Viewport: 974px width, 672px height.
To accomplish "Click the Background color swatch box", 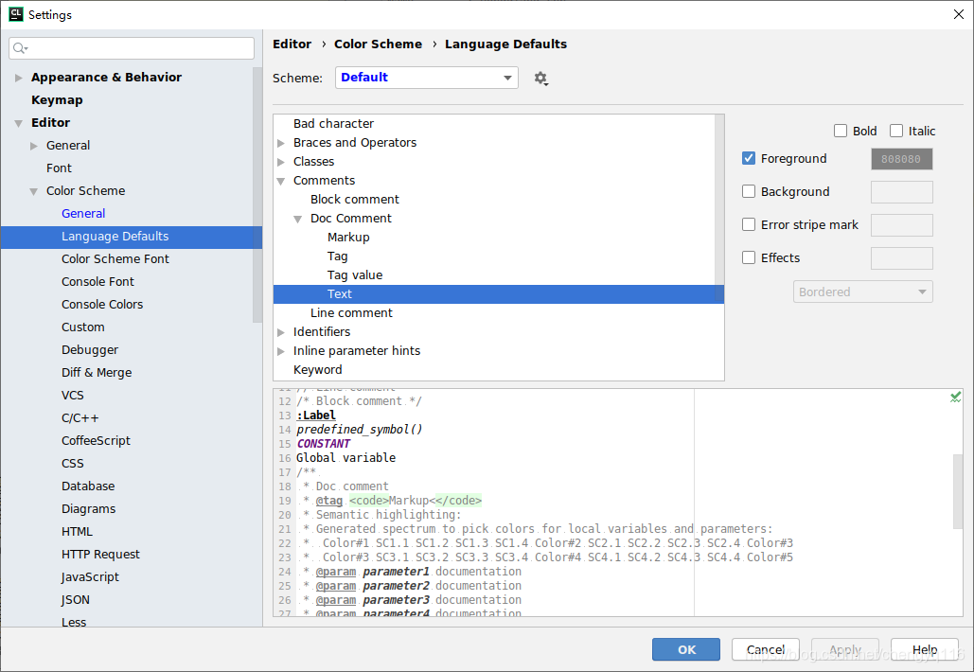I will point(902,192).
